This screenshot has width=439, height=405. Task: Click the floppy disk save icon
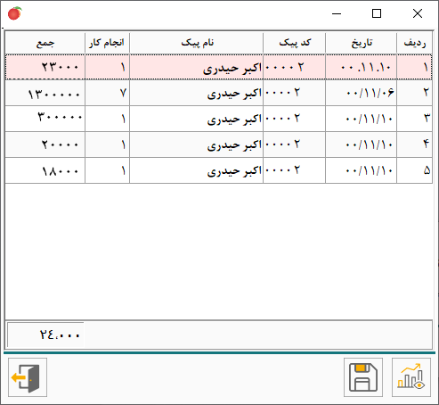coord(363,377)
